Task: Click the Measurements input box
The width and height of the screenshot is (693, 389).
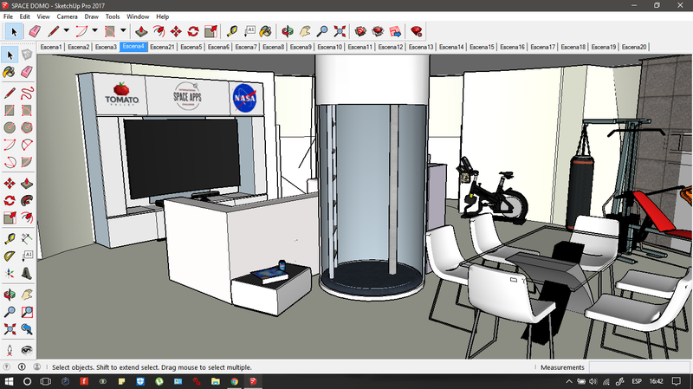Action: (638, 367)
